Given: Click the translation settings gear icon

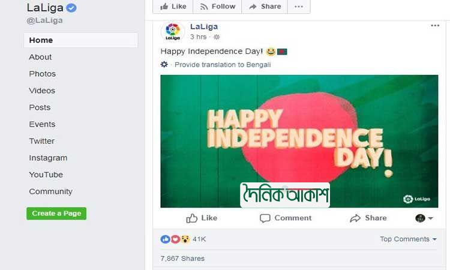Looking at the screenshot, I should 164,64.
